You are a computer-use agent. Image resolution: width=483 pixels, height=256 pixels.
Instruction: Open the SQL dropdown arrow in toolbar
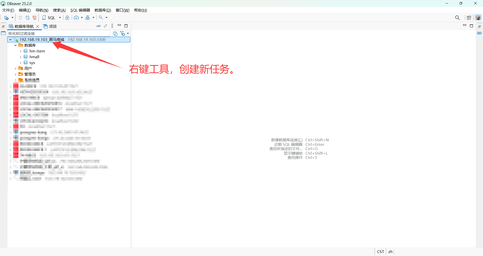click(60, 18)
